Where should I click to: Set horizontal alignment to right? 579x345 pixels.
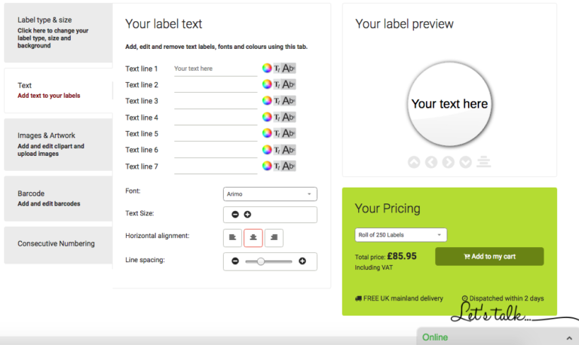[274, 237]
